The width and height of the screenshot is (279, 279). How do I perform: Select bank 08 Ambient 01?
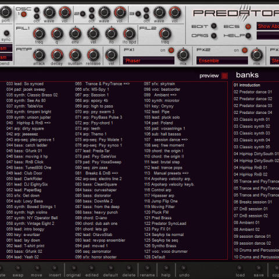point(246,223)
